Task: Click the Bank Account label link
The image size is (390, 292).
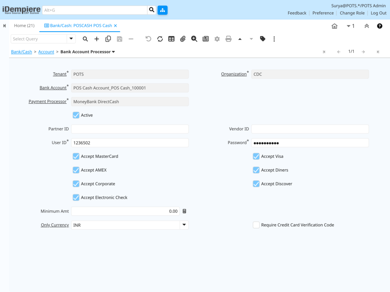Action: point(53,88)
